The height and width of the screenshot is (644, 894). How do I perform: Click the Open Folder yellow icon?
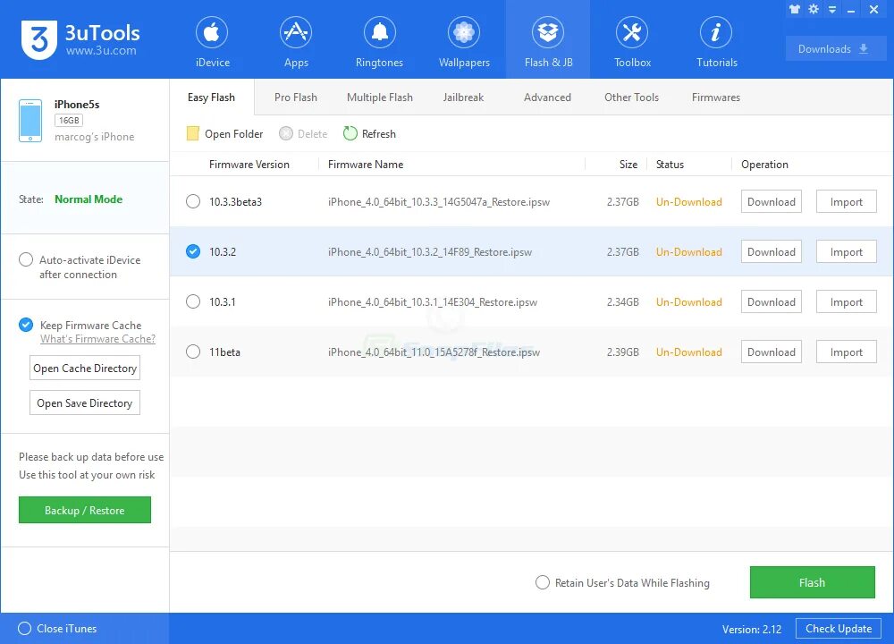(193, 133)
